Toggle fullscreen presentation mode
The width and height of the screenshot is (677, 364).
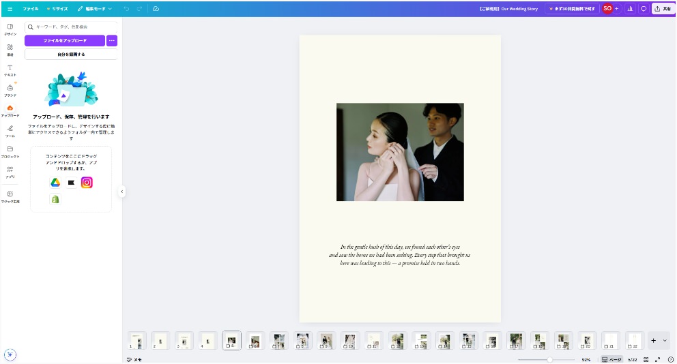[x=657, y=359]
